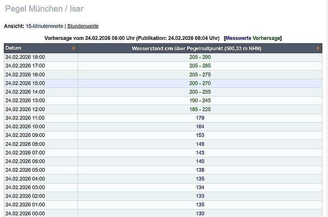Select the forecast value 205 - 285
Image resolution: width=328 pixels, height=217 pixels.
[200, 66]
